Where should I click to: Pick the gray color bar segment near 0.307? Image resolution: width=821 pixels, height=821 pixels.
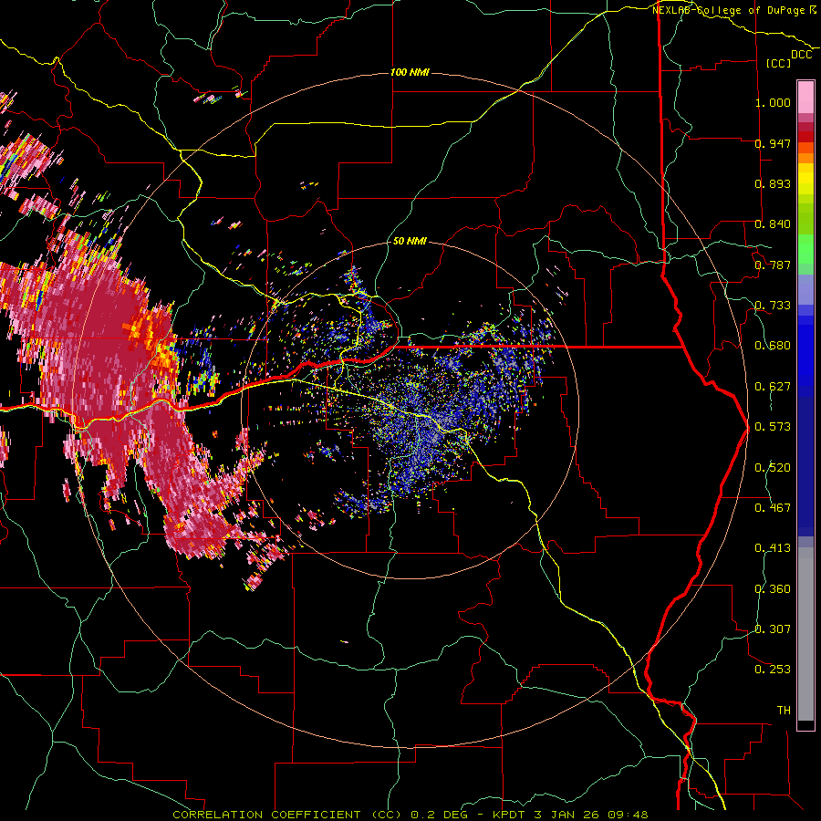tap(805, 634)
